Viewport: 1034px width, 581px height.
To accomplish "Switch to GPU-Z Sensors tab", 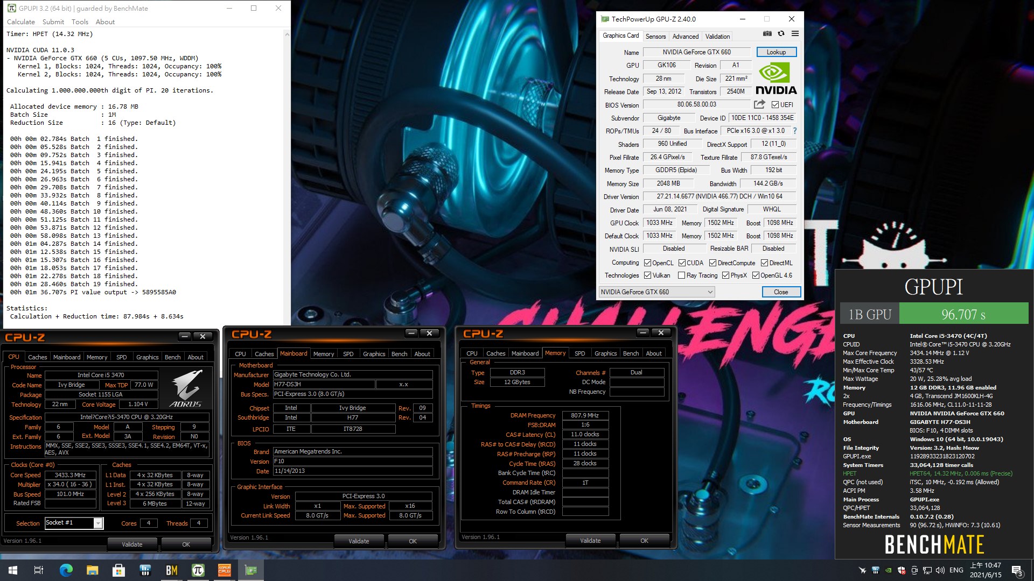I will [x=655, y=36].
